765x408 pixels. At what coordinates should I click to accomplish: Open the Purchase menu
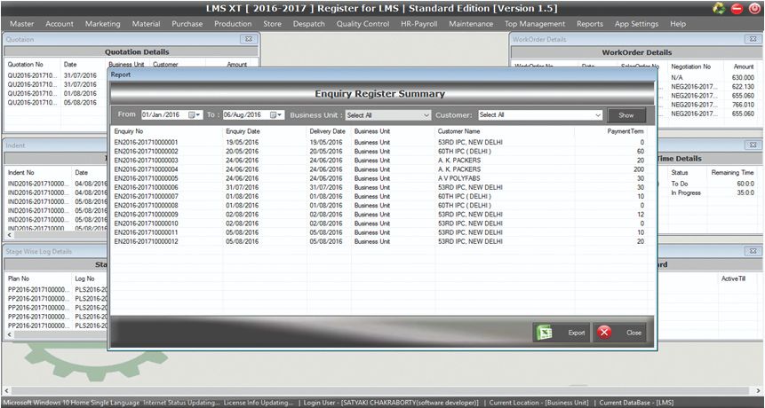187,24
